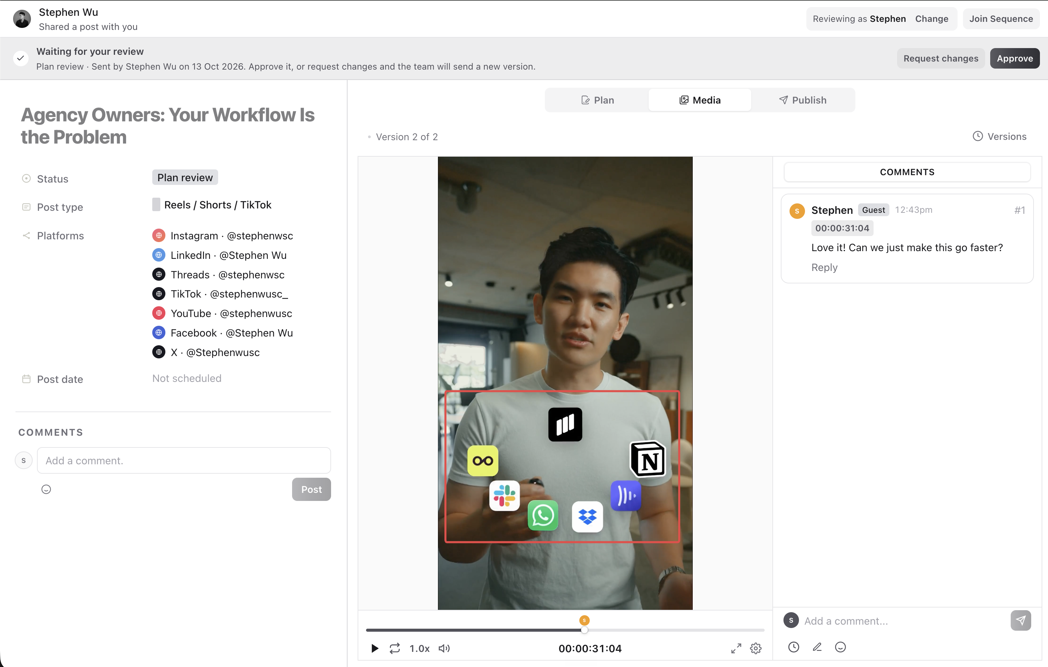Click the LinkedIn platform icon
The width and height of the screenshot is (1048, 667).
coord(159,255)
